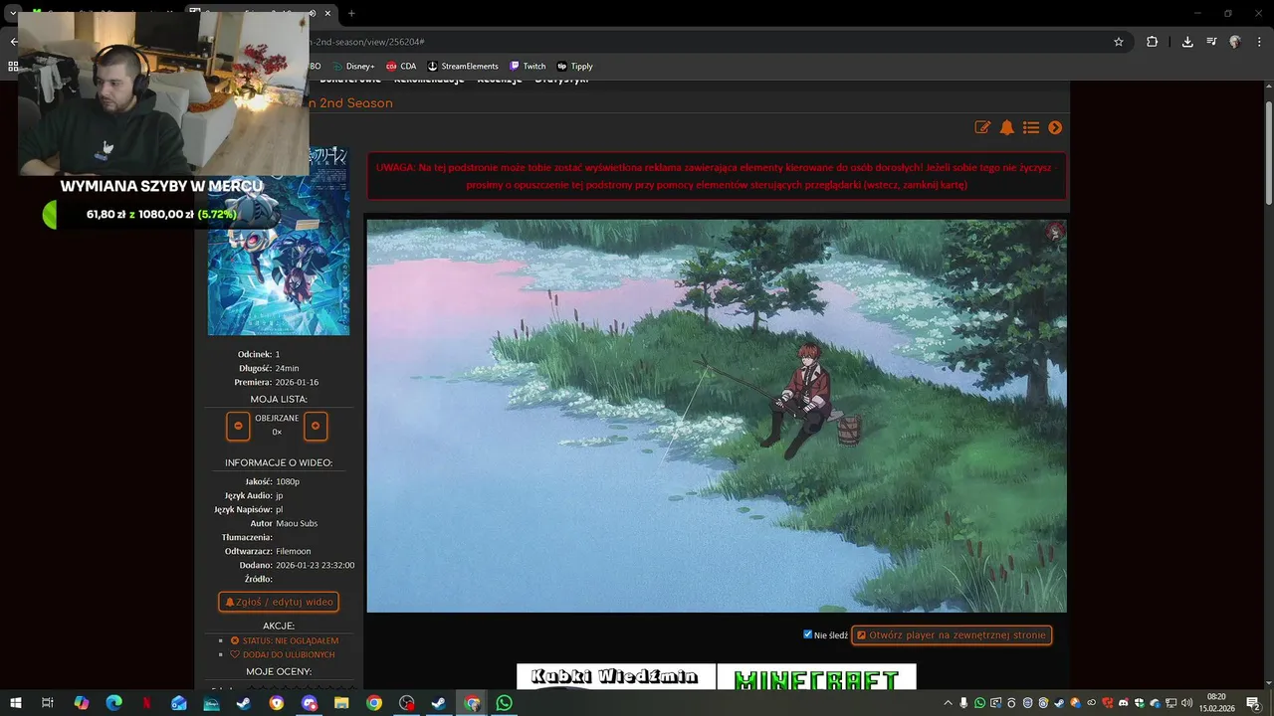Image resolution: width=1274 pixels, height=716 pixels.
Task: Increase watched count plus button
Action: pos(316,426)
